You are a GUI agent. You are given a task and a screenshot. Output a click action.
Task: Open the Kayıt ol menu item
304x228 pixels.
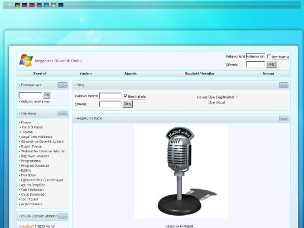pyautogui.click(x=40, y=73)
